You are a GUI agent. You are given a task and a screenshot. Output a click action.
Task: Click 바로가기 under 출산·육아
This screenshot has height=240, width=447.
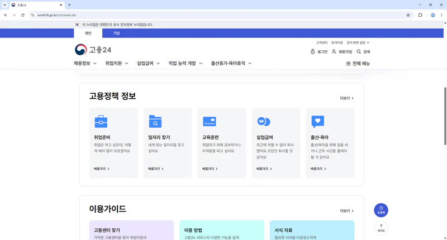(318, 169)
